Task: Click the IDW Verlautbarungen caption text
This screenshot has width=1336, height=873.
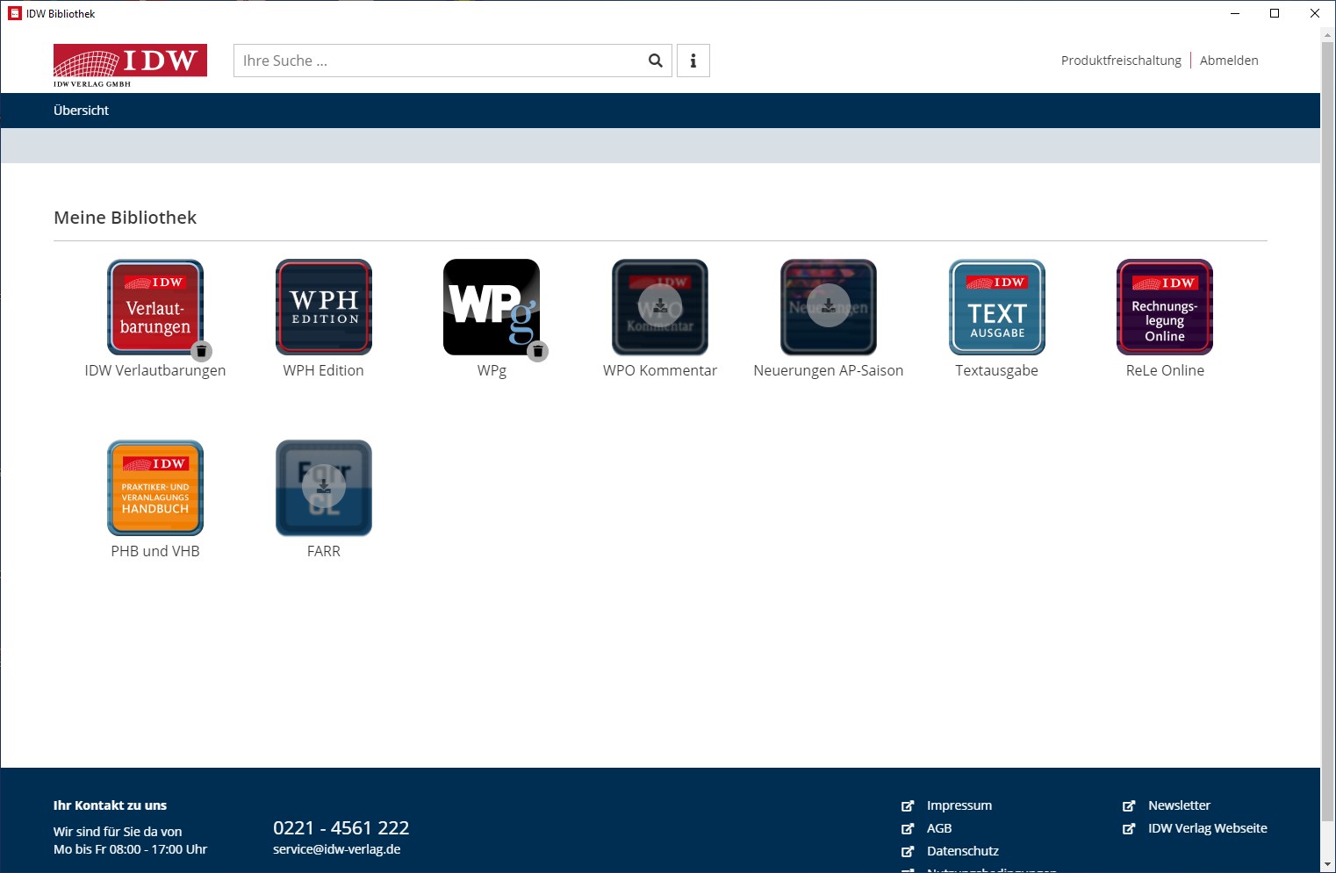Action: [155, 370]
